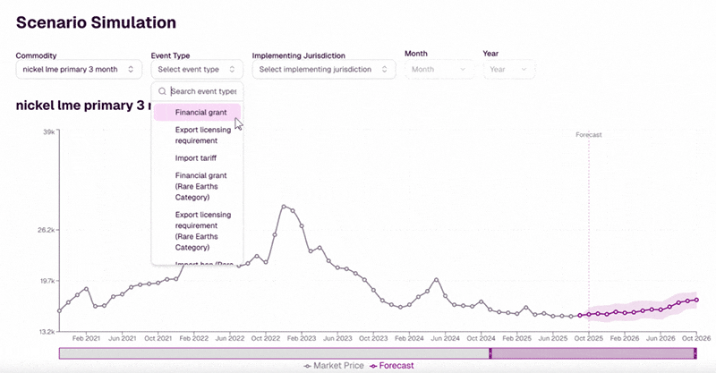Click the Month selector chevron arrow
Viewport: 716px width, 373px height.
click(x=463, y=69)
